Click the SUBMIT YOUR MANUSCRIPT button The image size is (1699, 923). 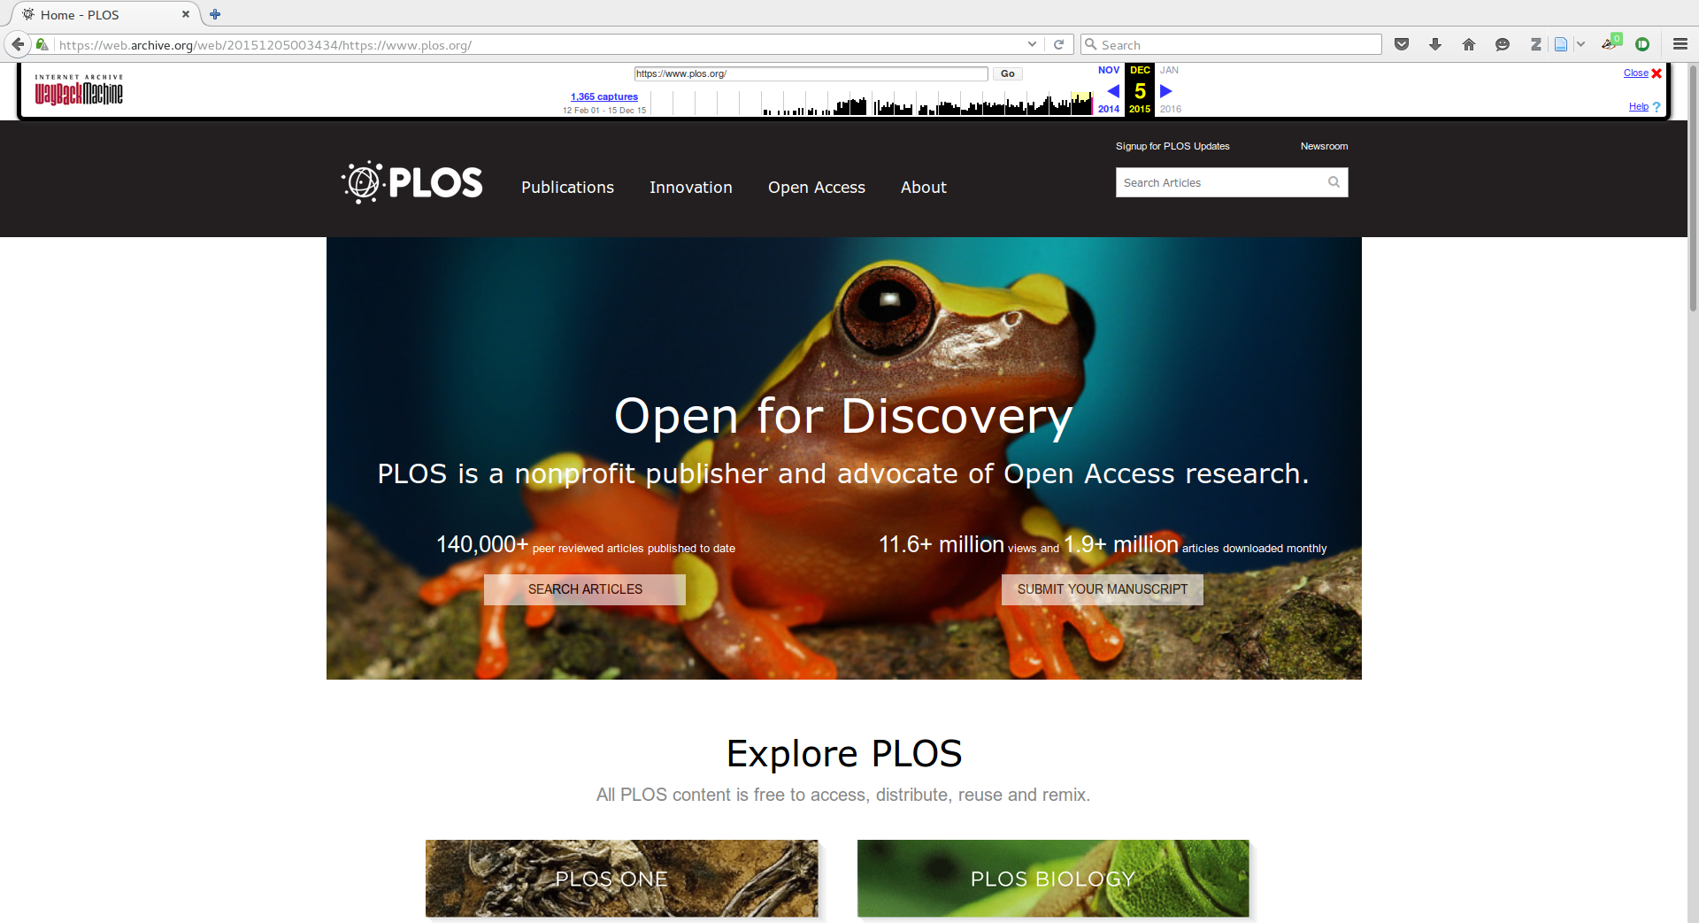click(x=1103, y=589)
